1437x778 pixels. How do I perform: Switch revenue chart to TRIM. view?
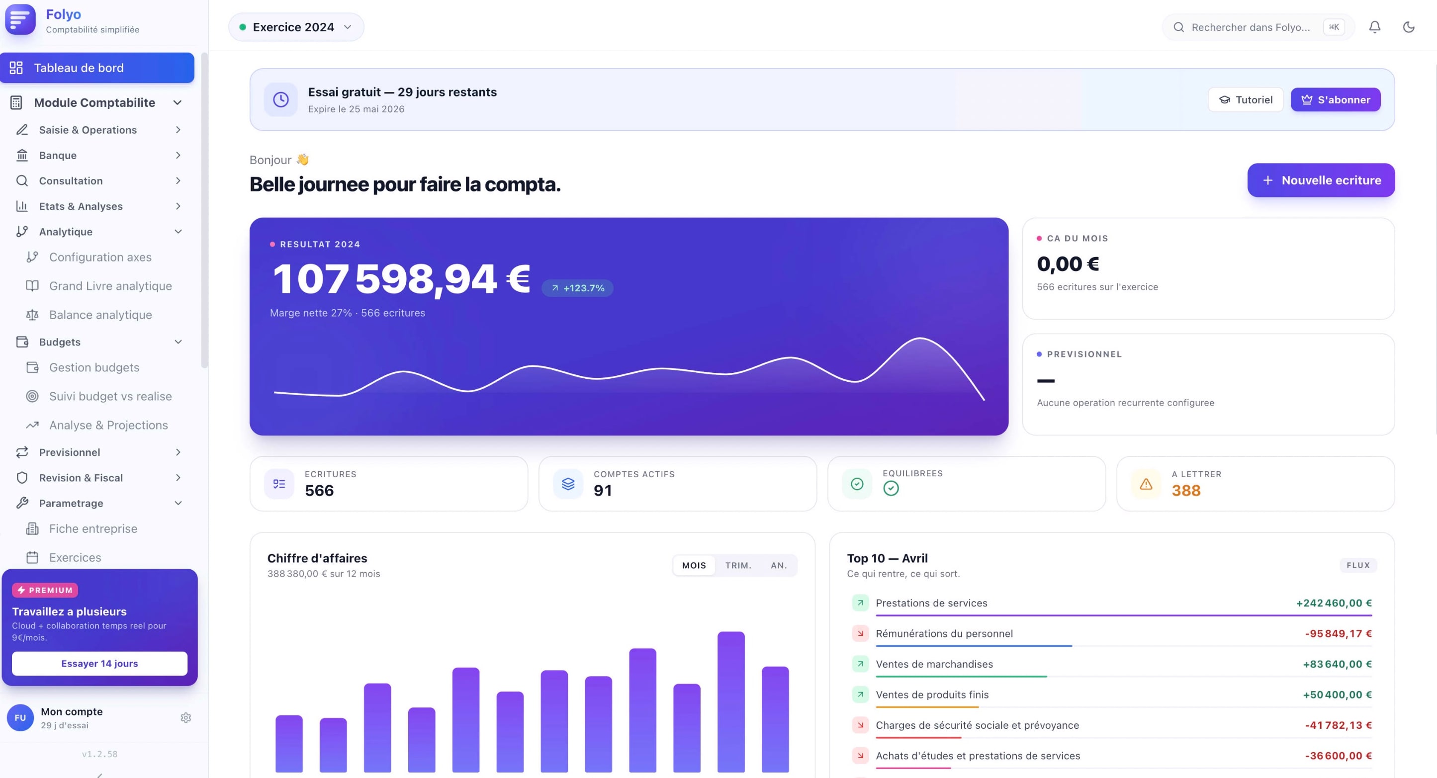point(738,565)
